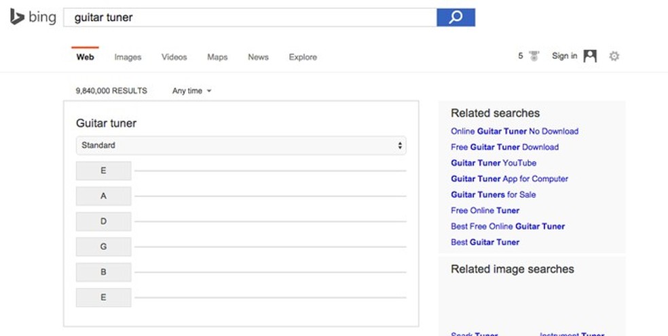This screenshot has height=336, width=668.
Task: Expand the Any time filter
Action: point(191,91)
